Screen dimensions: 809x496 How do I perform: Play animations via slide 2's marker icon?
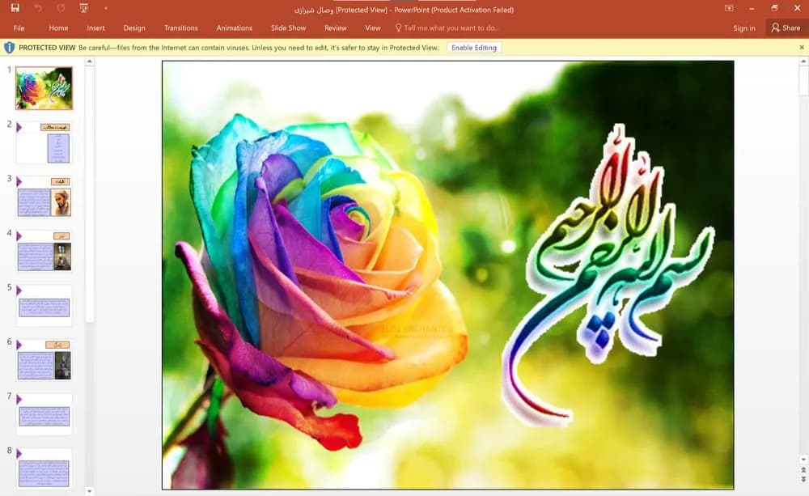(x=19, y=127)
